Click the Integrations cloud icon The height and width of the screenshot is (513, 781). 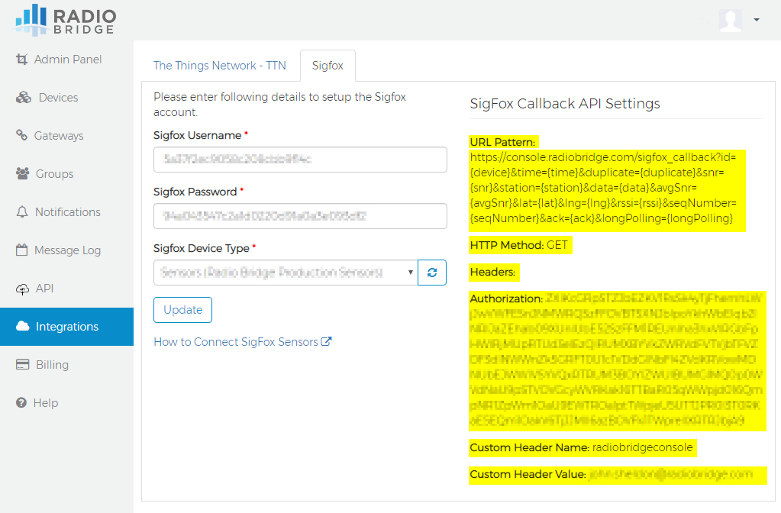(x=22, y=326)
